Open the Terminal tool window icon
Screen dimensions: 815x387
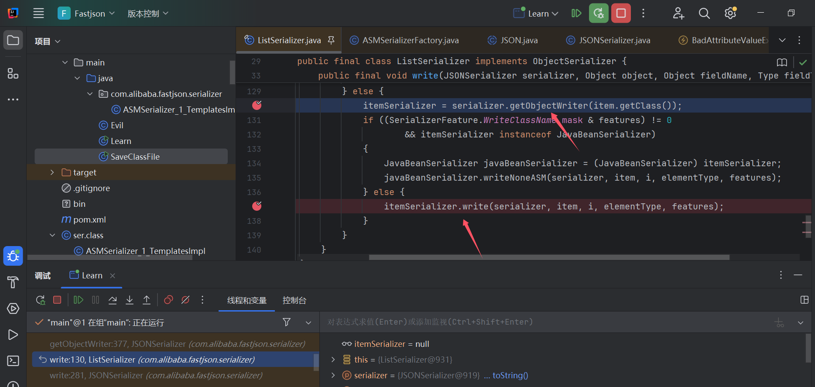click(13, 361)
